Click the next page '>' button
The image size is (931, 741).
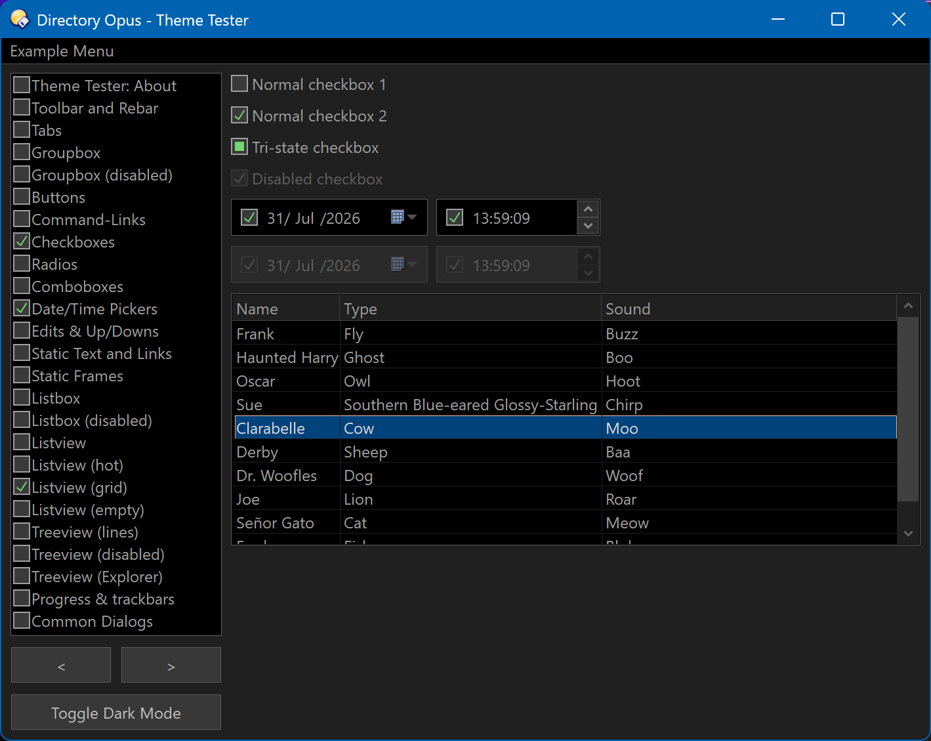pos(171,665)
